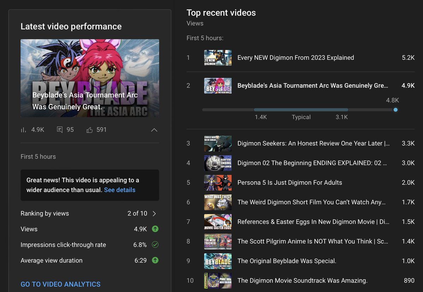
Task: Click the 'First 5 hours:' label above rankings
Action: pos(205,38)
